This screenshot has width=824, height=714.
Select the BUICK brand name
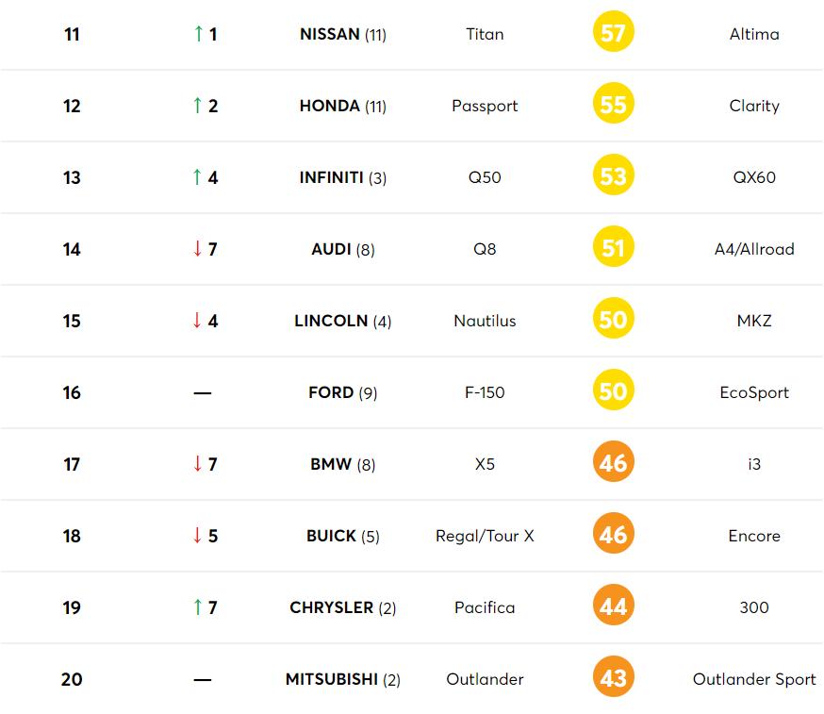331,536
